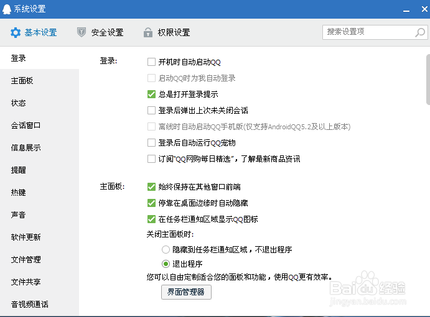The height and width of the screenshot is (317, 430).
Task: Uncheck 始终保持在其他窗口前端
Action: 151,187
